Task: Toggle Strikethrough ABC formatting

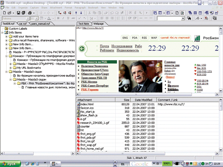Action: tap(73, 18)
